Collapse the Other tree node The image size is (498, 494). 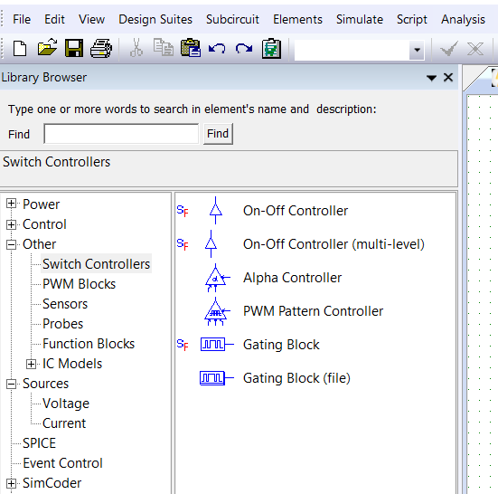tap(11, 244)
